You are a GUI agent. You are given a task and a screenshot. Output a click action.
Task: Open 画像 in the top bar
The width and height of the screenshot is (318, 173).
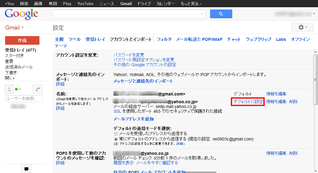(x=38, y=4)
